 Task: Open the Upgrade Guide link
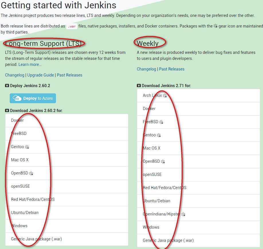point(41,75)
